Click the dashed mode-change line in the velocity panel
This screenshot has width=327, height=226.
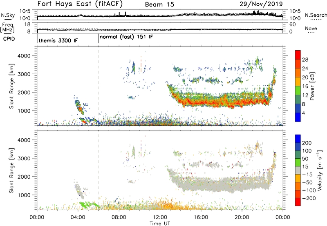click(99, 170)
